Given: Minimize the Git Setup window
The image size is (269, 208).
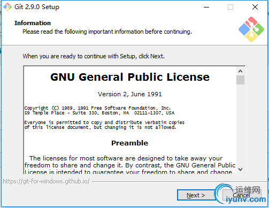Looking at the screenshot, I should [x=206, y=7].
